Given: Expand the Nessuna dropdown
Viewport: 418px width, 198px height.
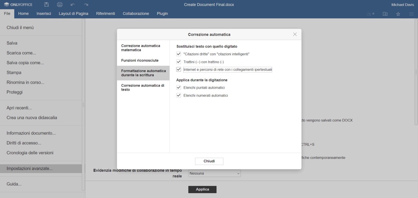Looking at the screenshot, I should click(x=214, y=173).
